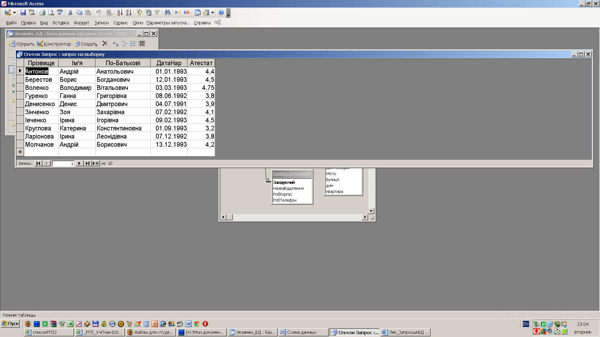Screen dimensions: 600x337
Task: Expand the toolbar options chevron
Action: pyautogui.click(x=228, y=13)
